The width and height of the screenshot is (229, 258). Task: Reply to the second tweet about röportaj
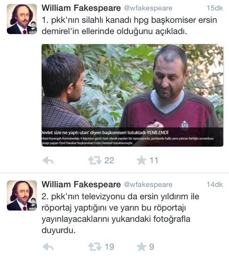pyautogui.click(x=48, y=247)
